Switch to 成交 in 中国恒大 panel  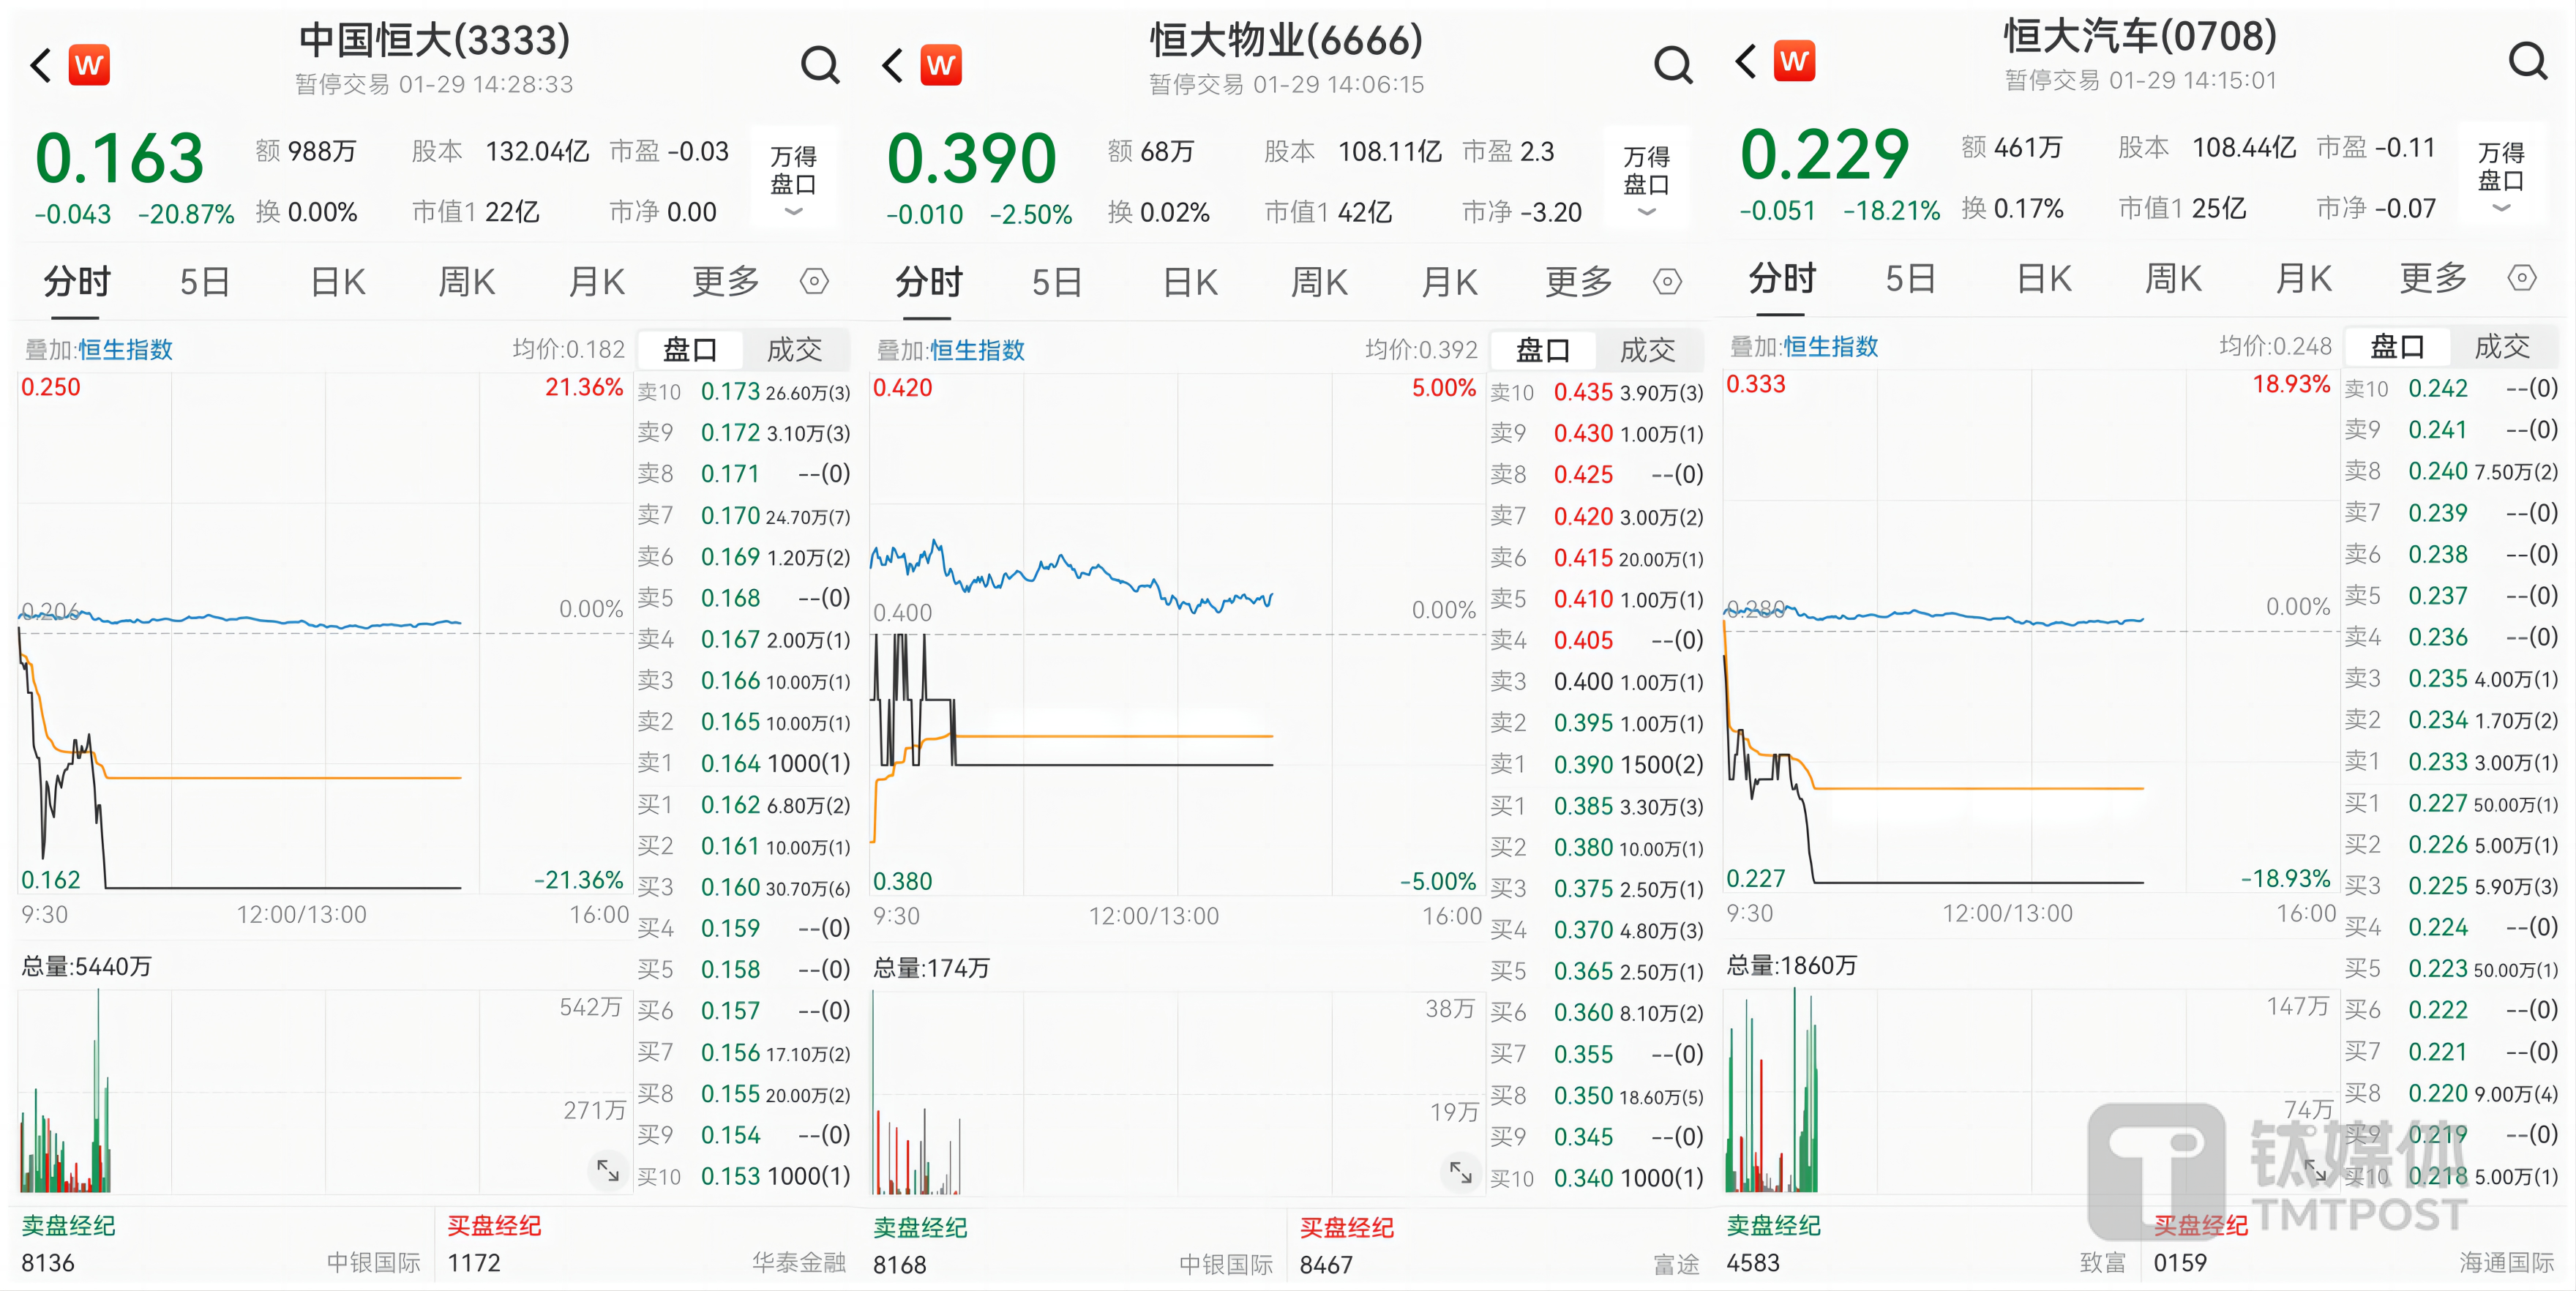[x=794, y=349]
